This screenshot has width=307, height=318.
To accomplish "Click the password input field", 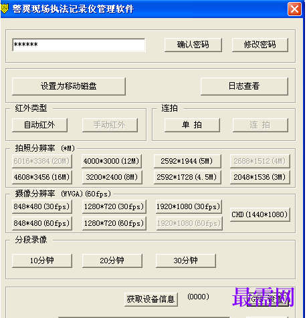I will [79, 45].
